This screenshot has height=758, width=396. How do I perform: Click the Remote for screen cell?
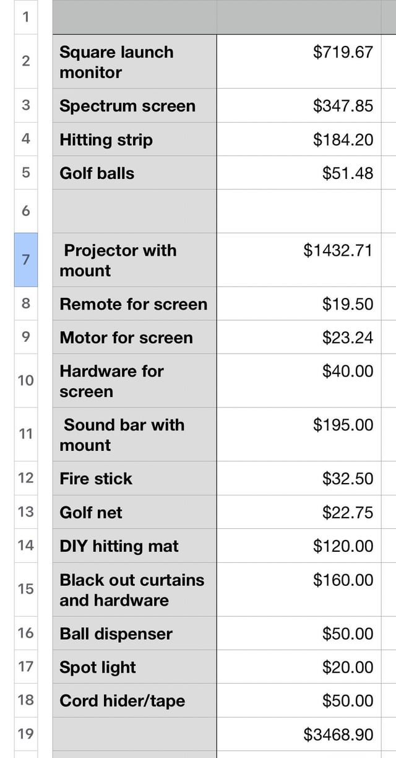tap(134, 304)
